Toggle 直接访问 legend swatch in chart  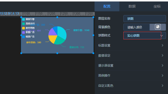[x=24, y=24]
